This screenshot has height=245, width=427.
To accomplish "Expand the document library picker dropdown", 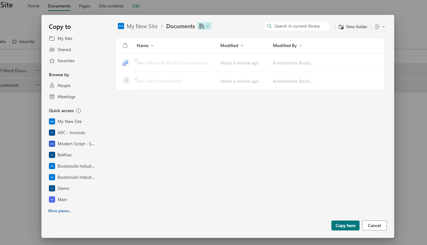I will [x=204, y=26].
